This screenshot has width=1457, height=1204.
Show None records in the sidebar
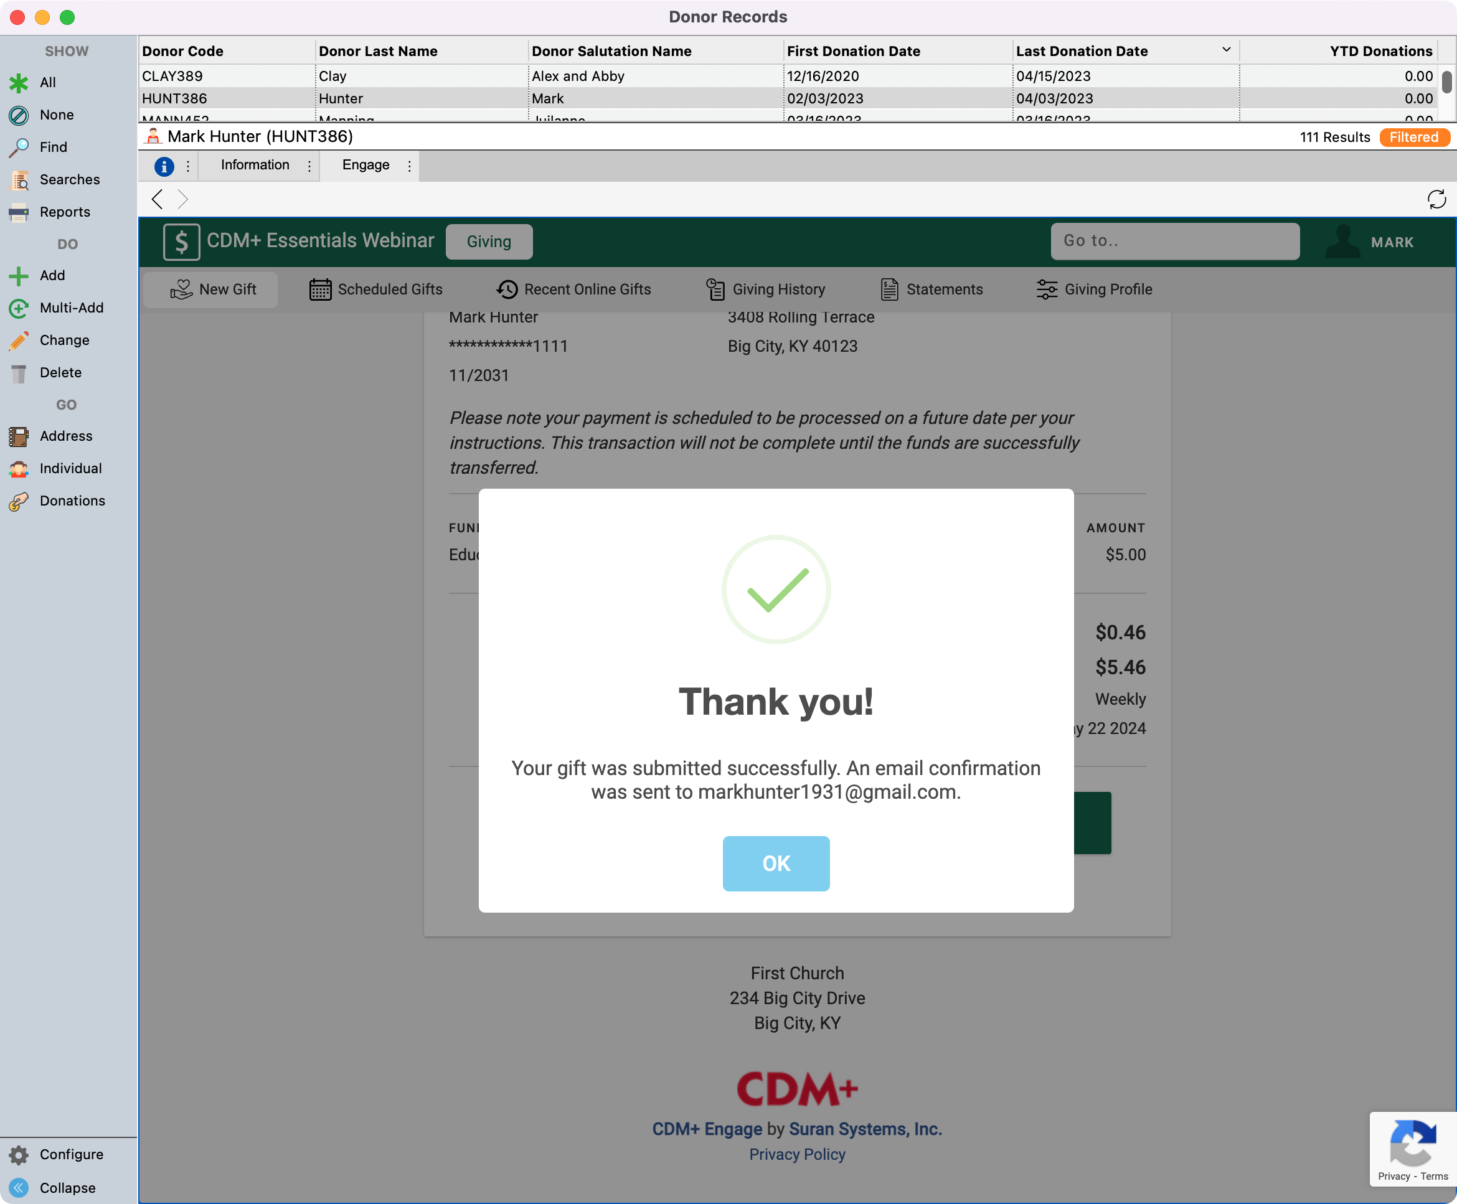tap(55, 115)
